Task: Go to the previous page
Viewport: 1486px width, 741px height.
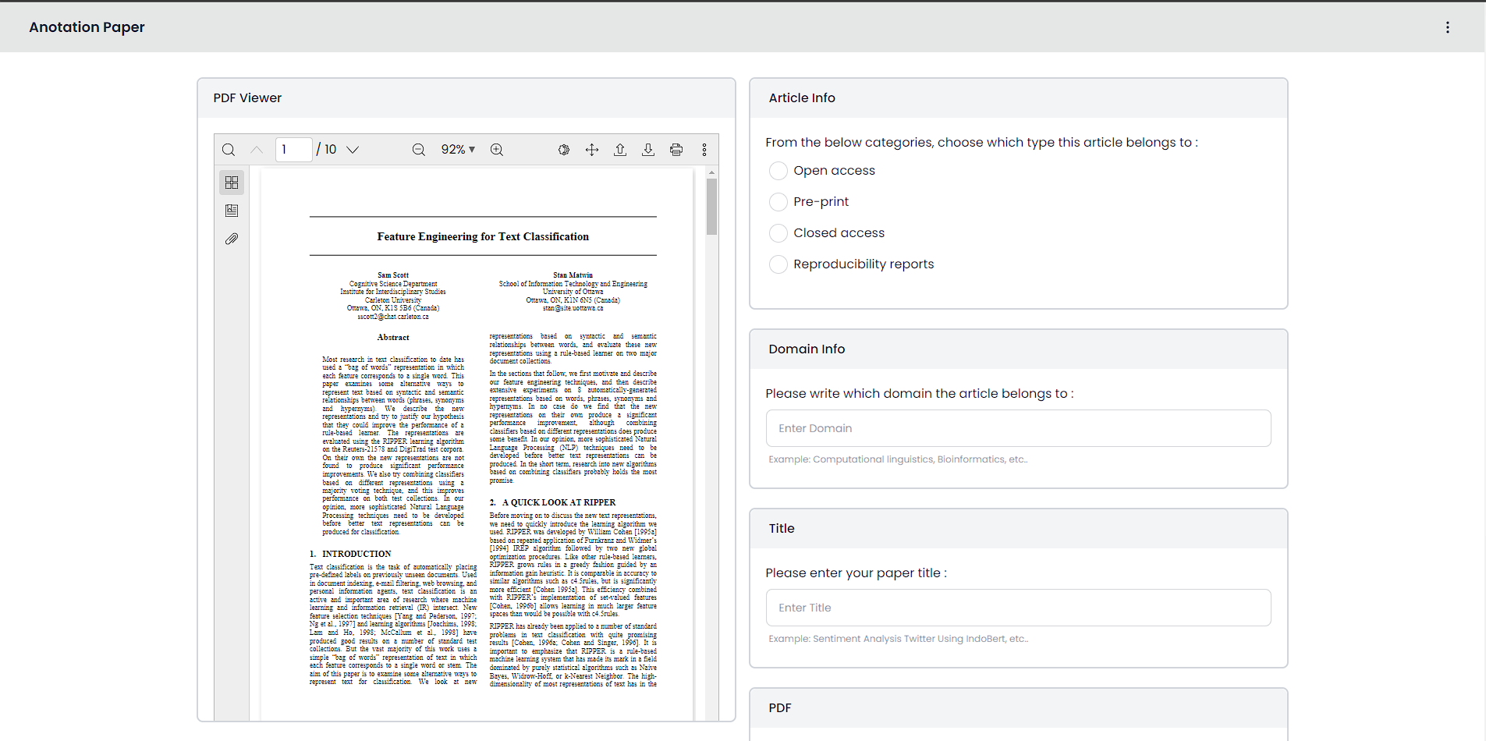Action: (x=257, y=149)
